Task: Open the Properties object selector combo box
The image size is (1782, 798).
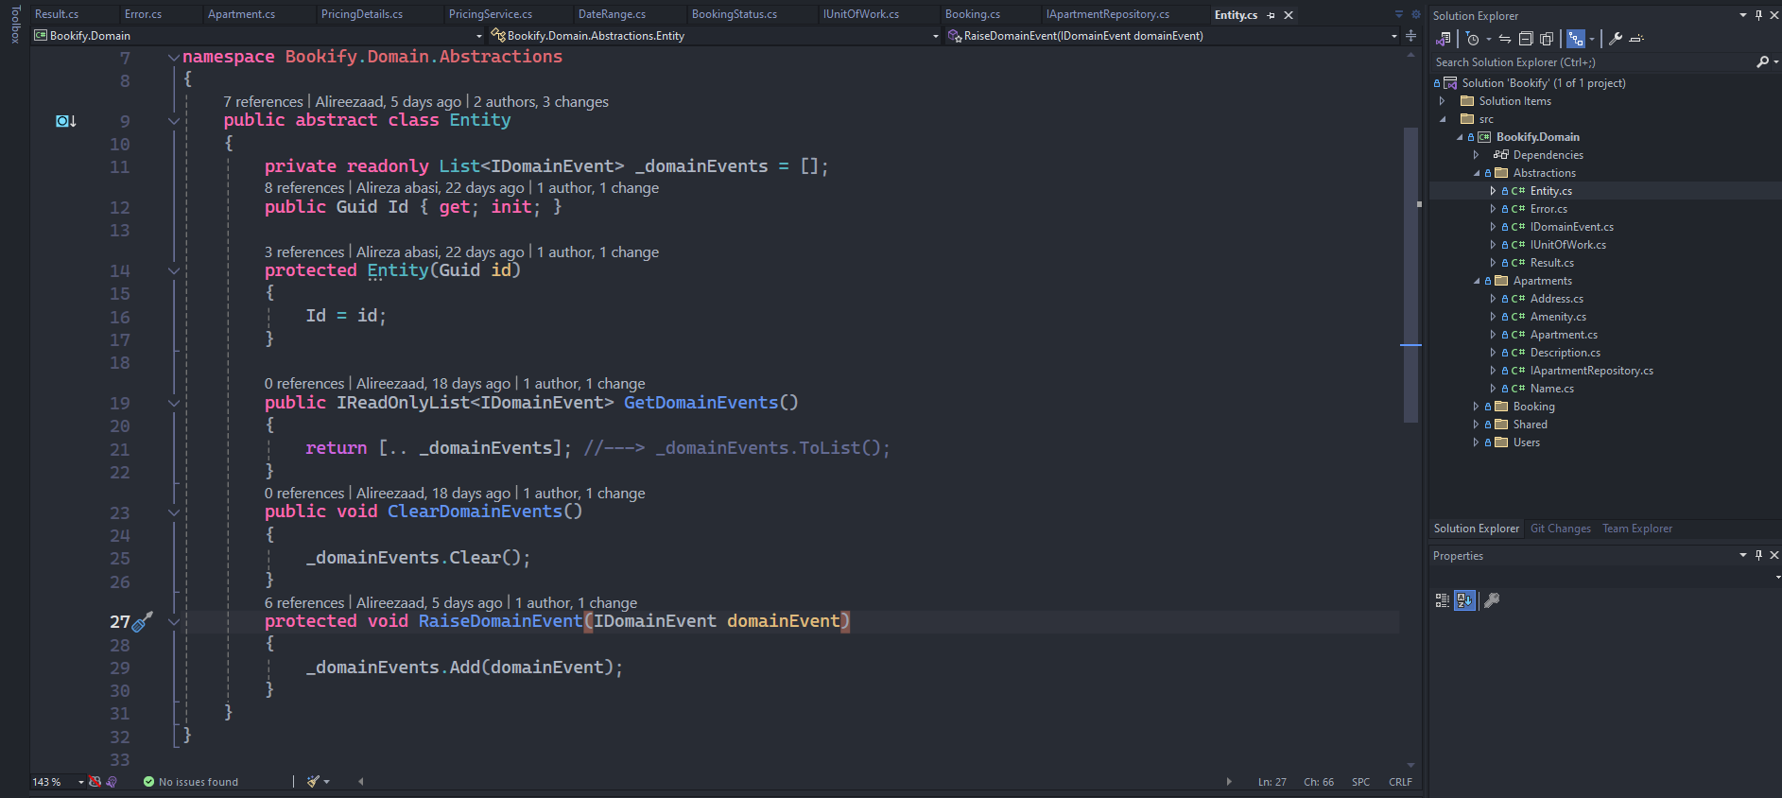Action: click(1605, 576)
